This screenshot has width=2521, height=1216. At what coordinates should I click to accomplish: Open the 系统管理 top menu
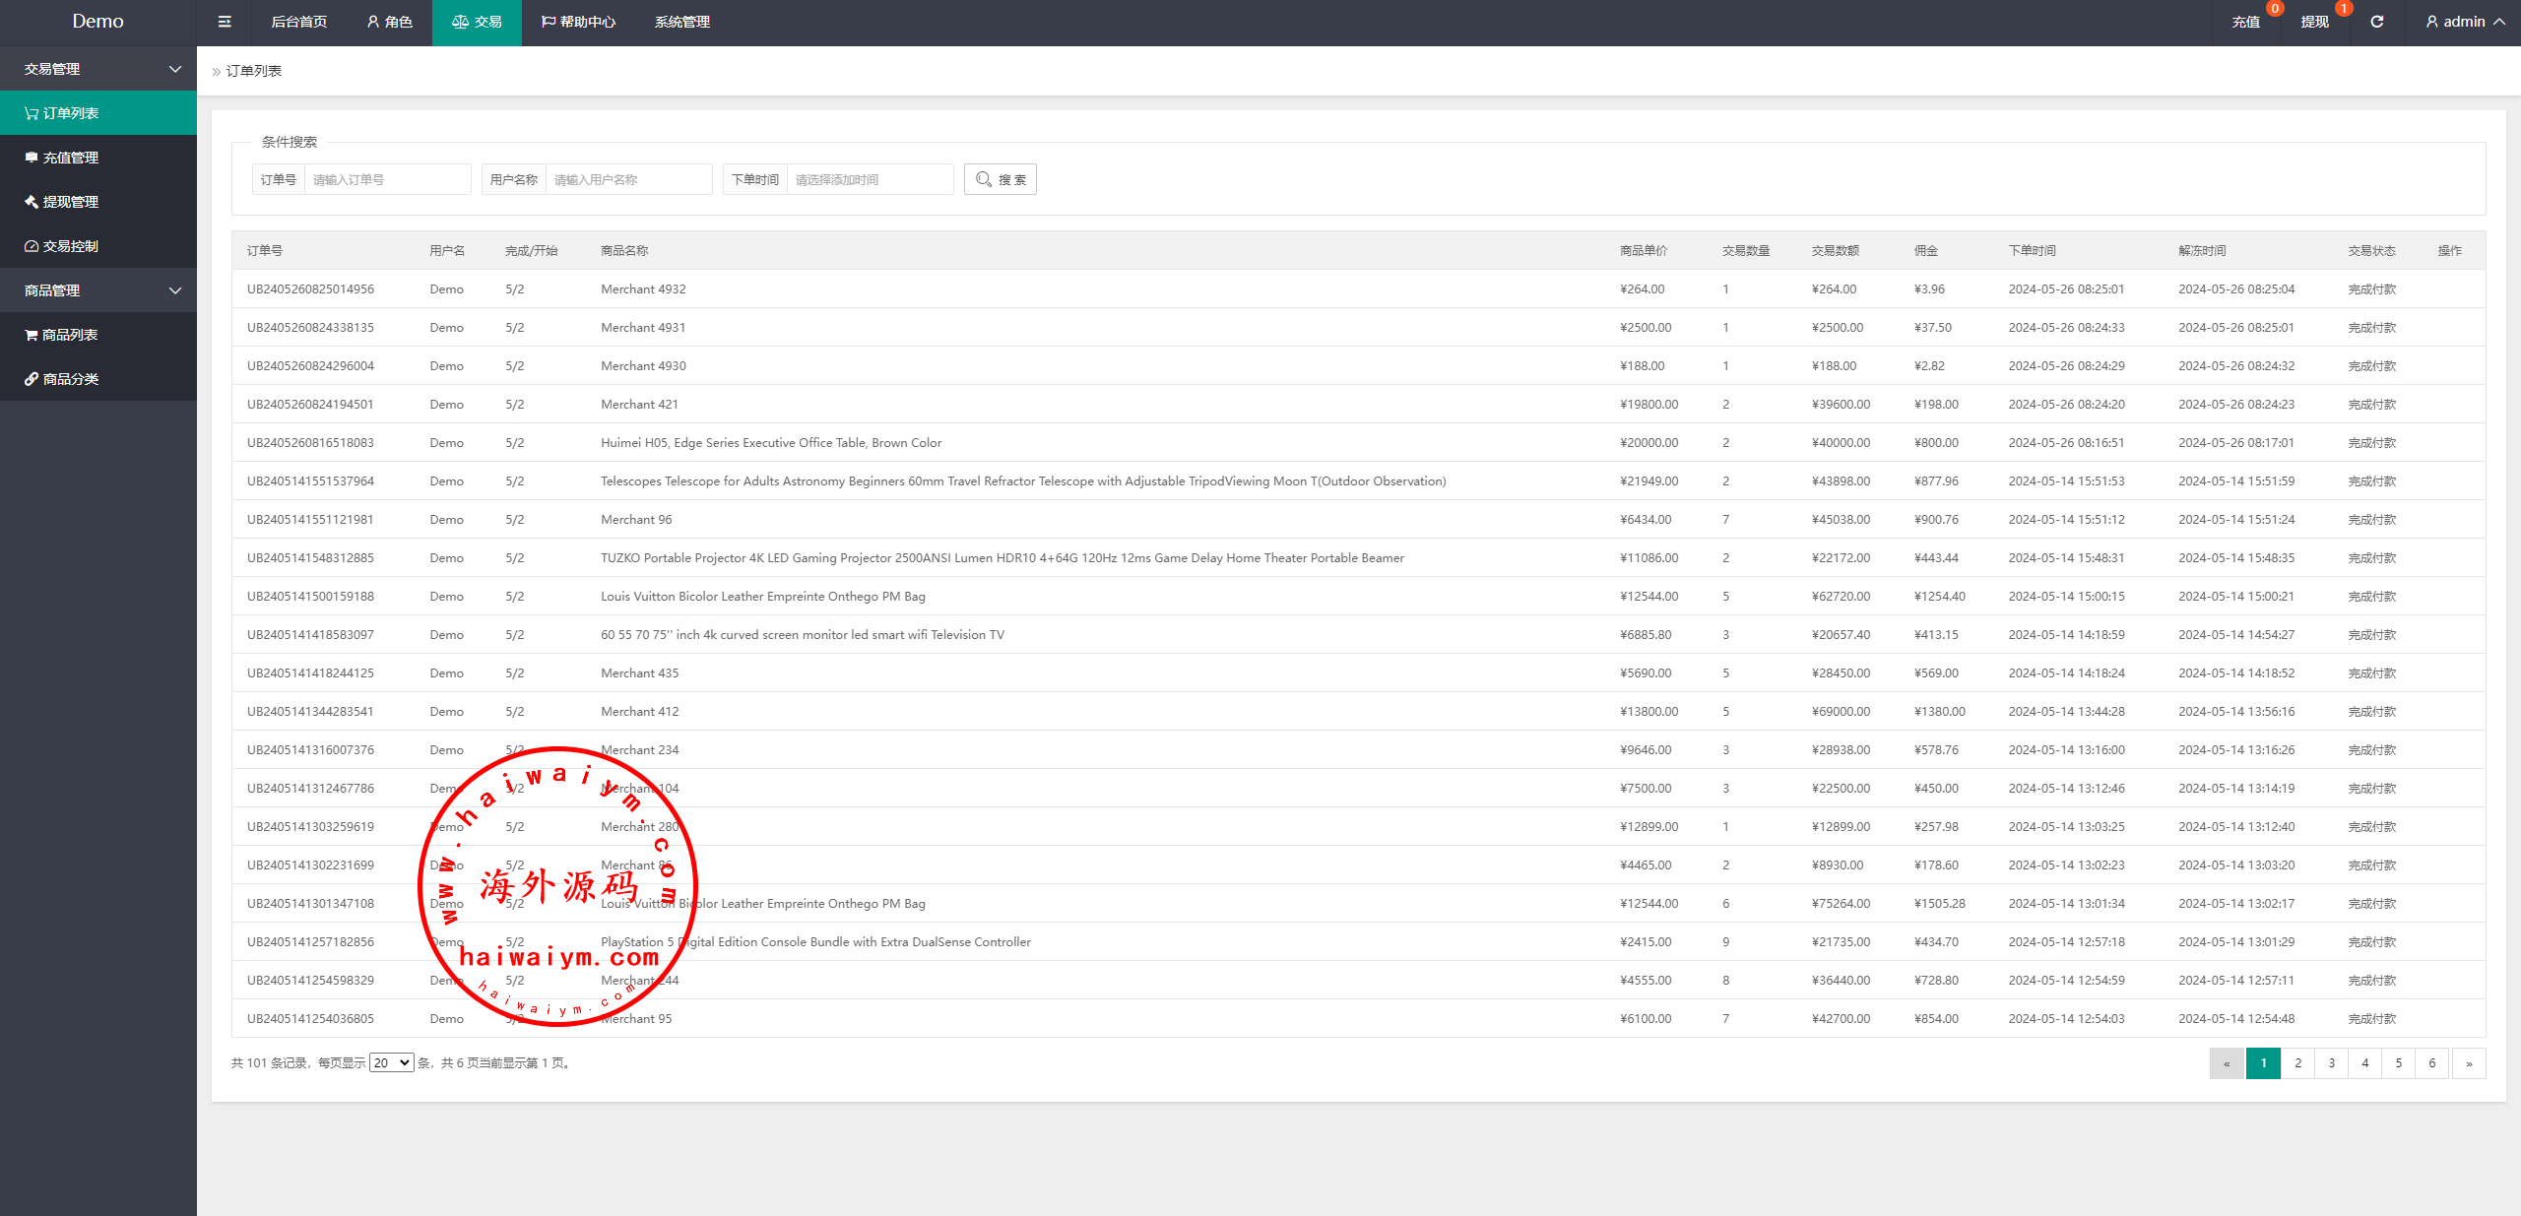pyautogui.click(x=681, y=22)
